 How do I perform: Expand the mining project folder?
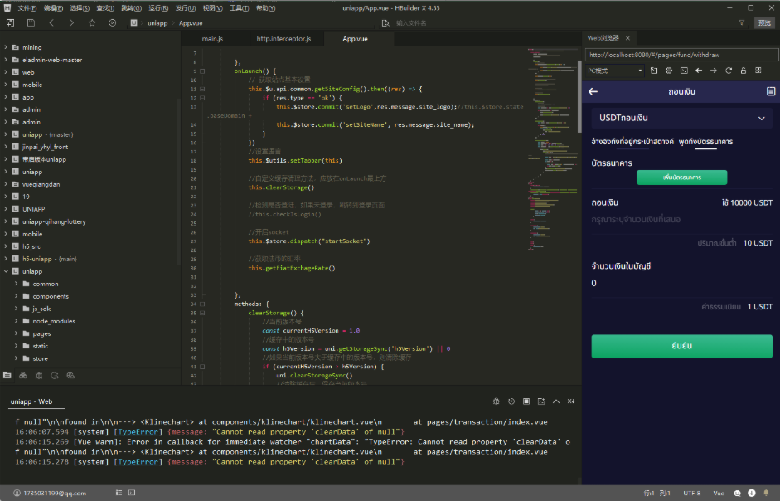pos(6,47)
